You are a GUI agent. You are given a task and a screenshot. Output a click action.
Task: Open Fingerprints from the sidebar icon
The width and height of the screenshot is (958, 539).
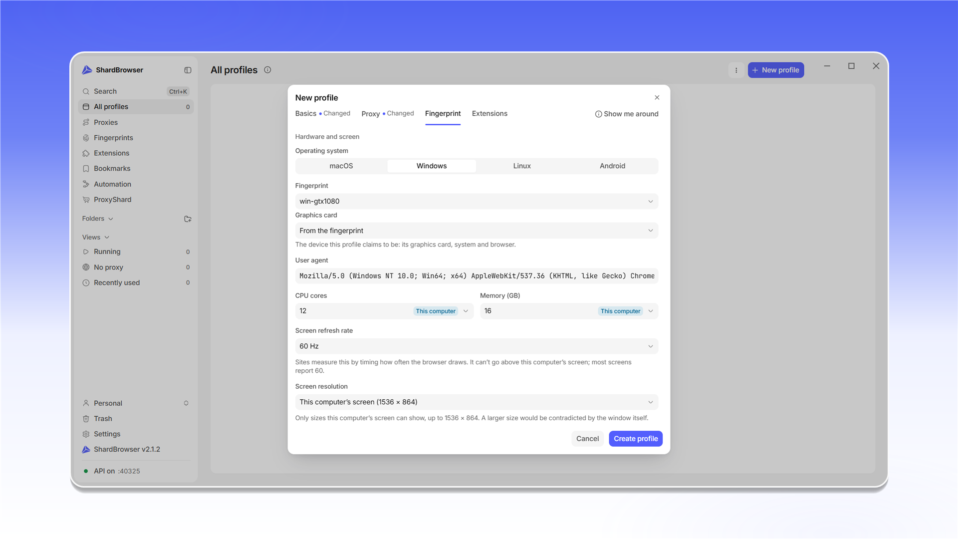(x=86, y=138)
